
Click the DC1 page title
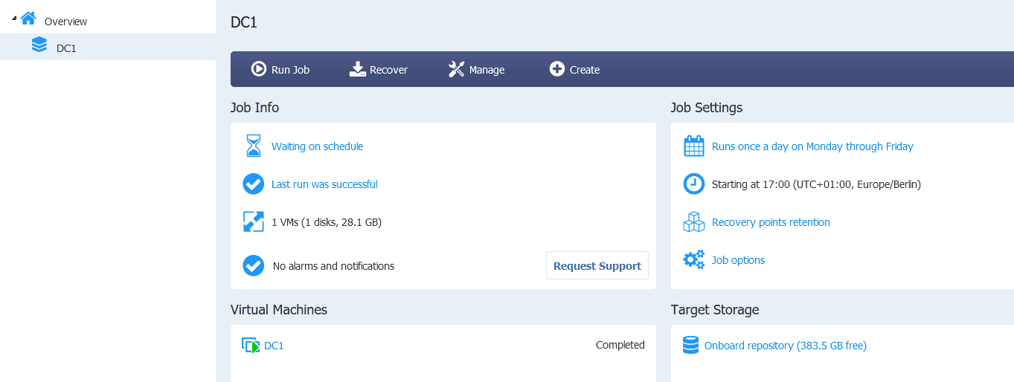[x=244, y=22]
